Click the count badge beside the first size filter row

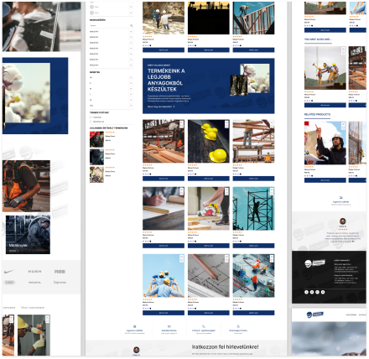point(131,77)
